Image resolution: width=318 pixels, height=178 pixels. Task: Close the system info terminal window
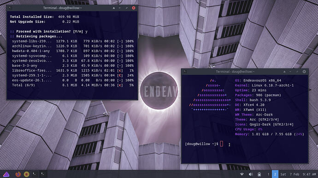(304, 71)
